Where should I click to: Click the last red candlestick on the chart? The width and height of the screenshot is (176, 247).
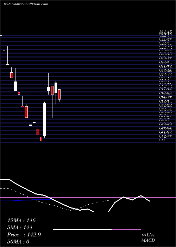coord(59,94)
